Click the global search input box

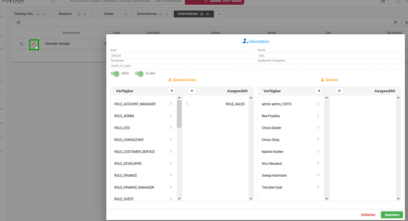125,2
